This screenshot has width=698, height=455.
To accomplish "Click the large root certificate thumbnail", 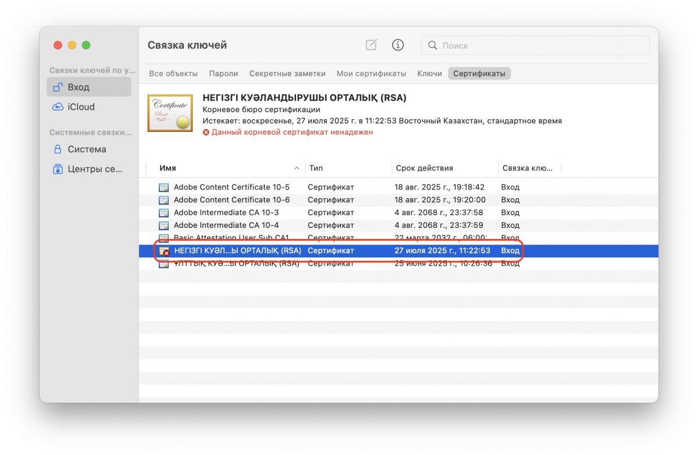I will (170, 113).
